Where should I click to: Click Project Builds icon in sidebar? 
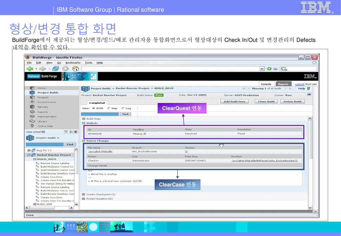point(32,92)
